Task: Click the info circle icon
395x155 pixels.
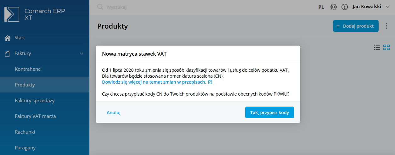Action: 345,7
